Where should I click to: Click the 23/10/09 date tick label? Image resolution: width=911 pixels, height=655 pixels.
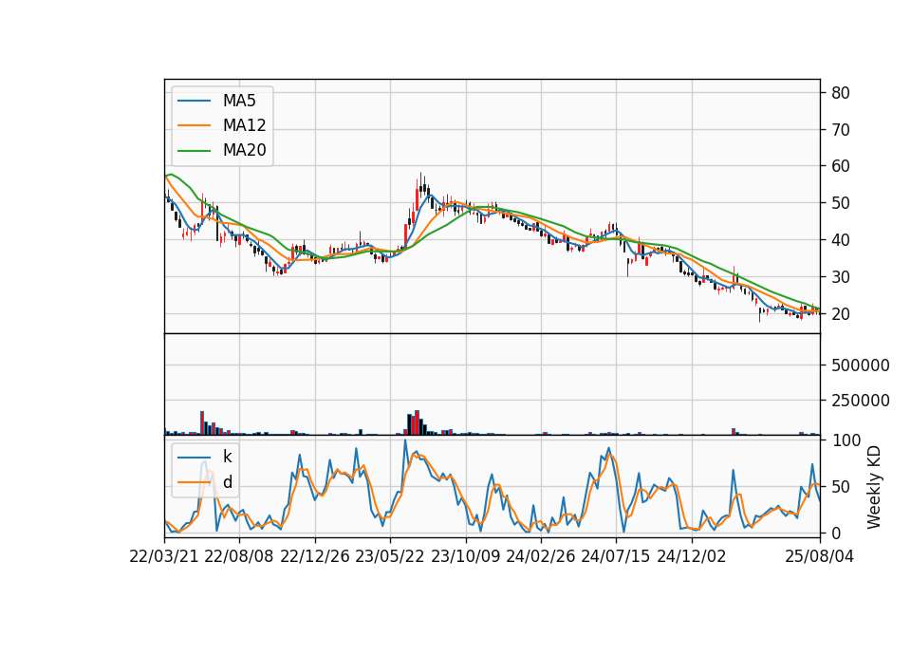point(465,556)
